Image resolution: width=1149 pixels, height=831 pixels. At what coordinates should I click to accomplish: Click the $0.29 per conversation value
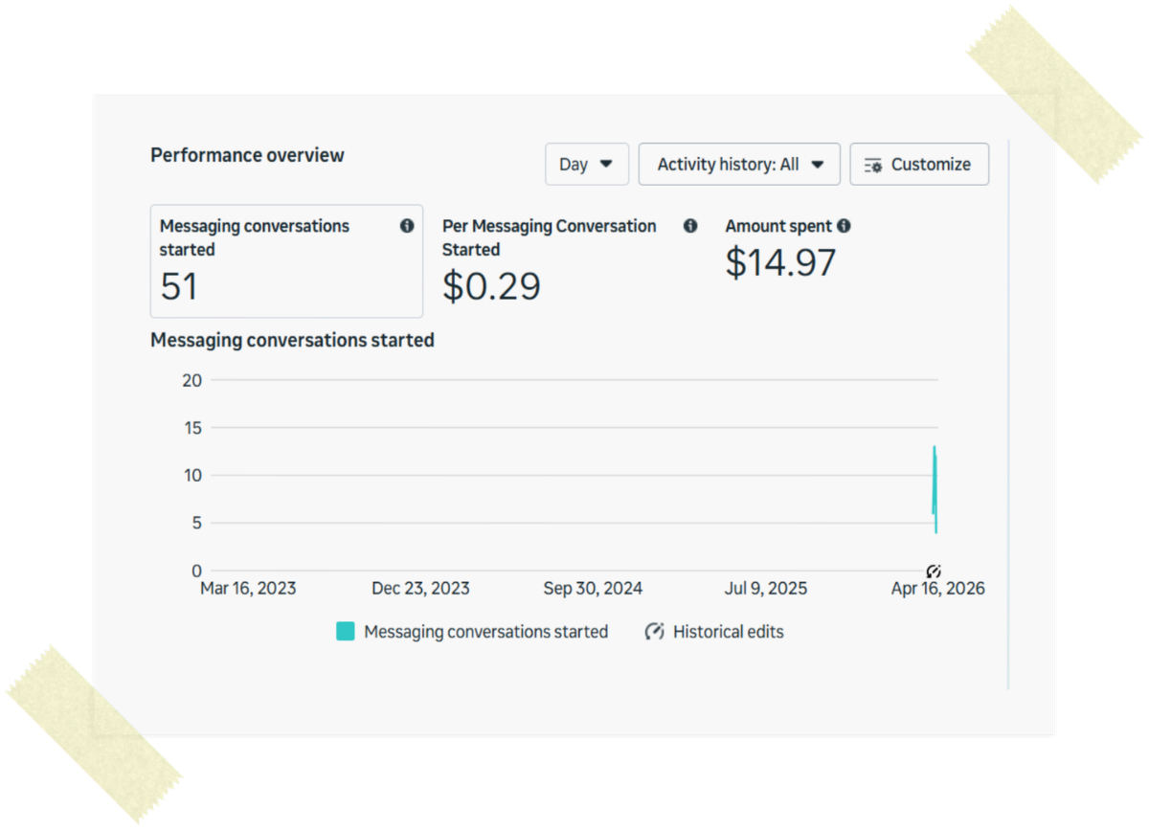[491, 286]
